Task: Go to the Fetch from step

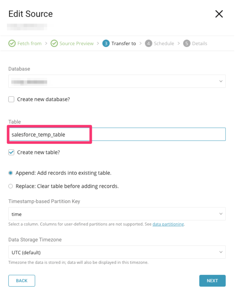Action: pyautogui.click(x=29, y=43)
